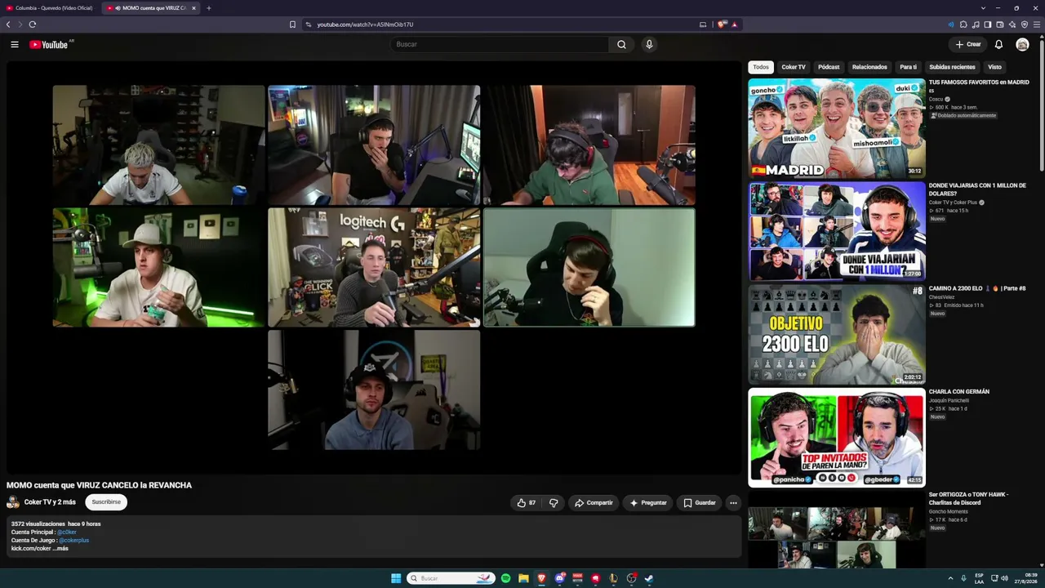This screenshot has width=1045, height=588.
Task: Open the @cokerplus channel link
Action: [73, 541]
